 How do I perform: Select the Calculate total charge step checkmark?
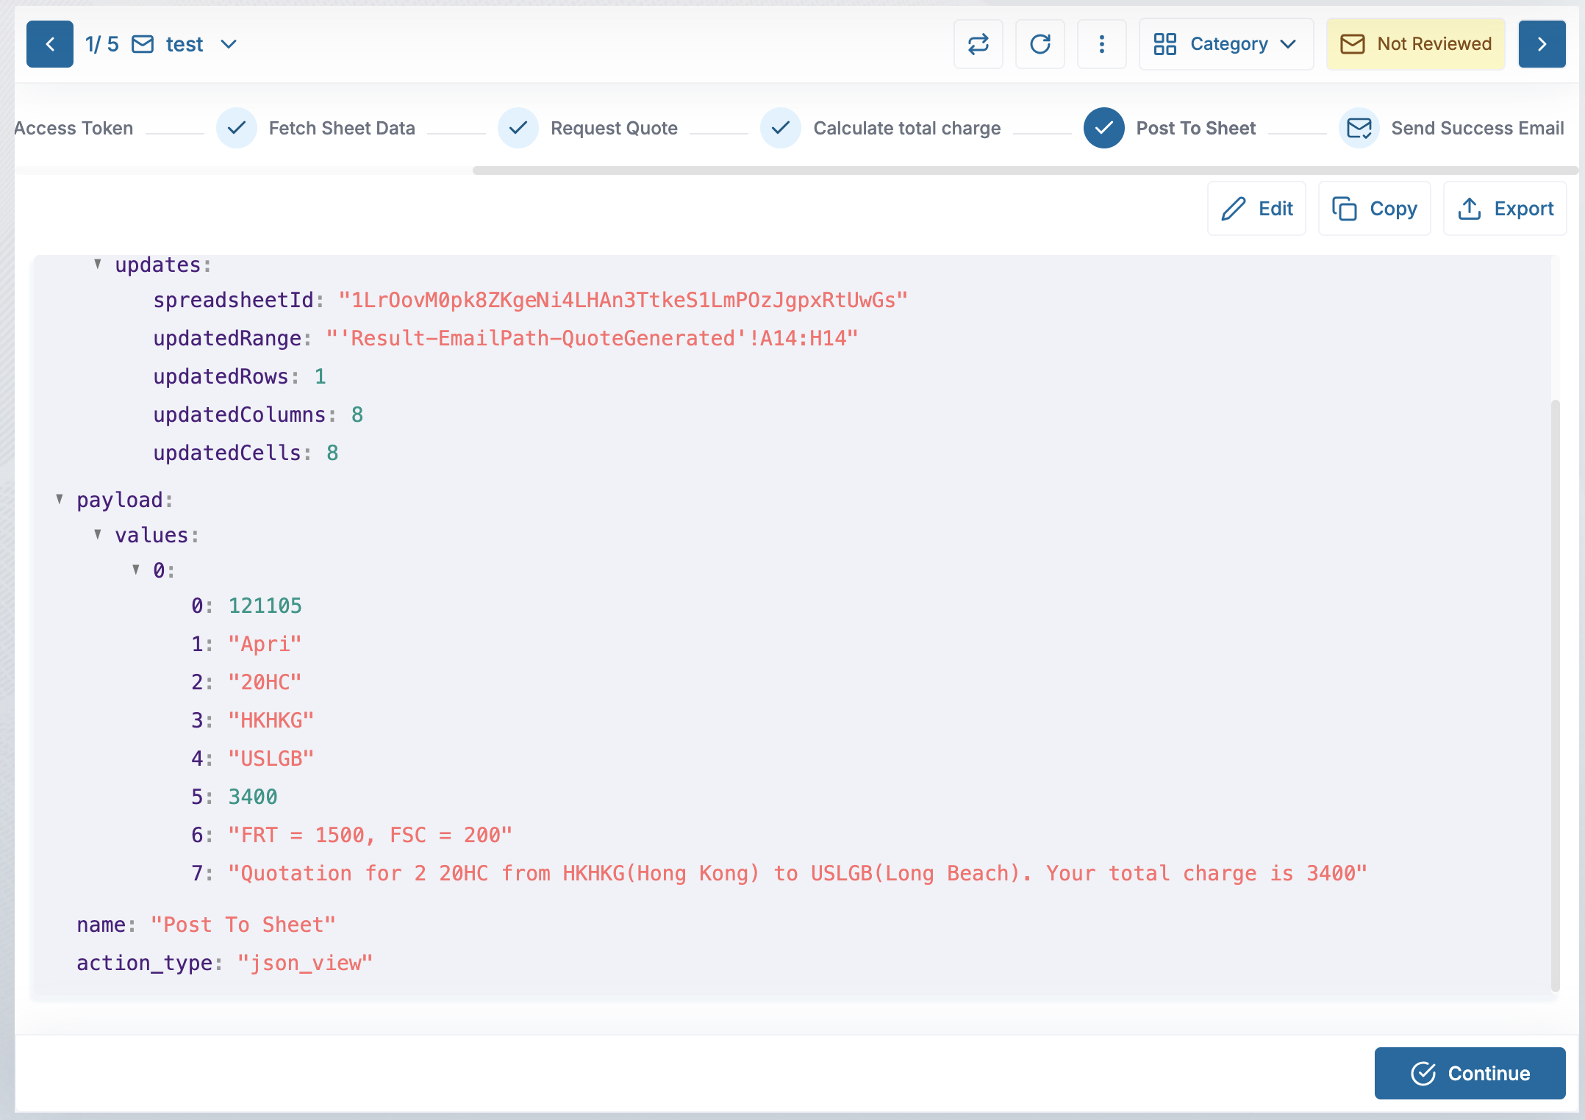coord(780,128)
